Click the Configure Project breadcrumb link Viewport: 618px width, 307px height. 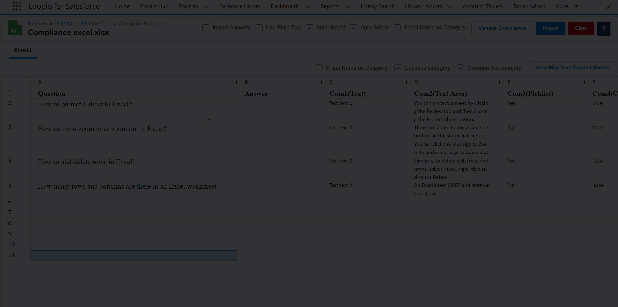click(139, 24)
